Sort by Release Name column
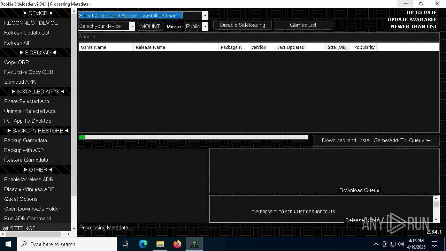 [x=176, y=47]
